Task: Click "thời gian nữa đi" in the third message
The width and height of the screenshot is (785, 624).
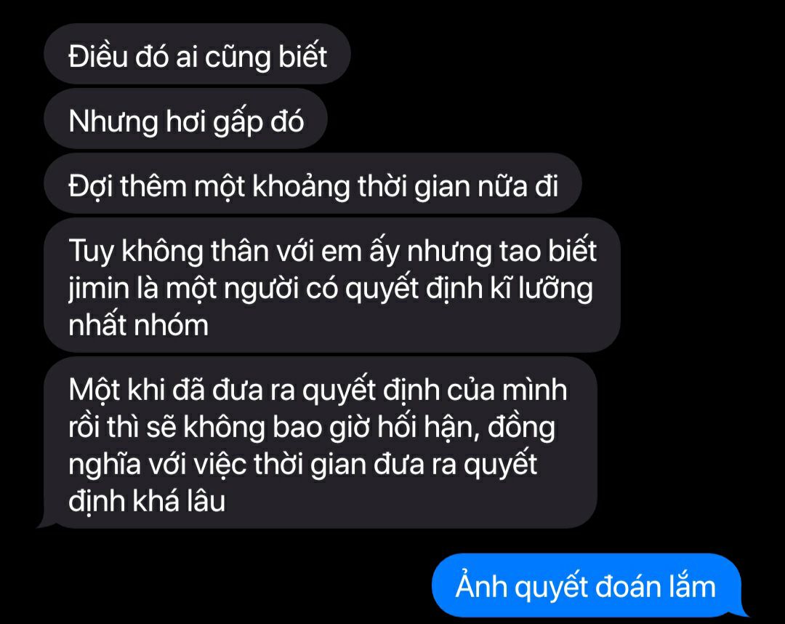Action: (458, 186)
